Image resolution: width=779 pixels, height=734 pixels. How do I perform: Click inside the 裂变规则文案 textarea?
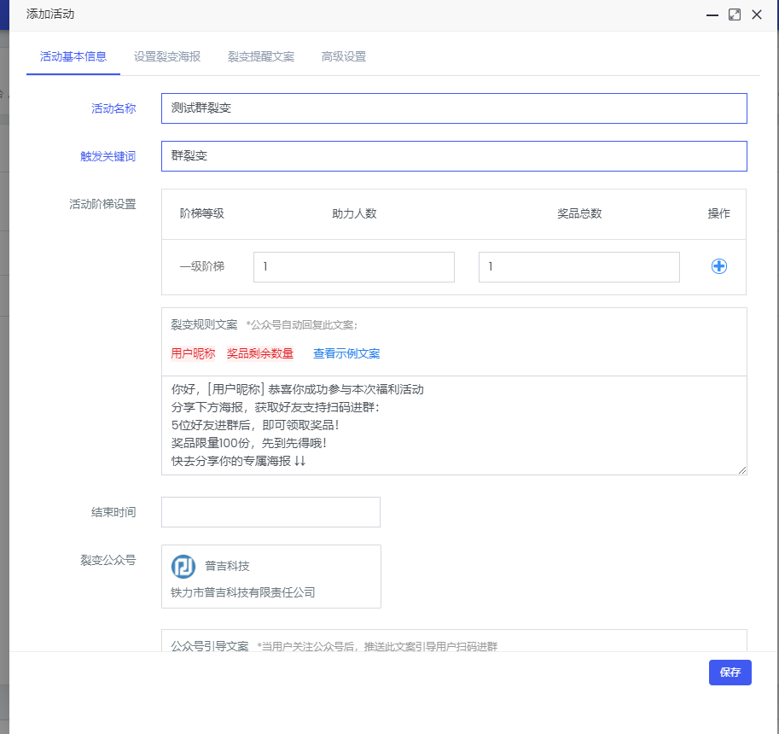454,425
